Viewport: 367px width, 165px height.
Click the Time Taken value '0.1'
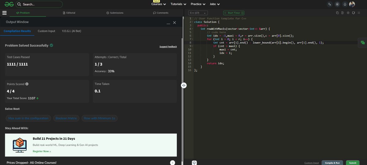coord(98,91)
